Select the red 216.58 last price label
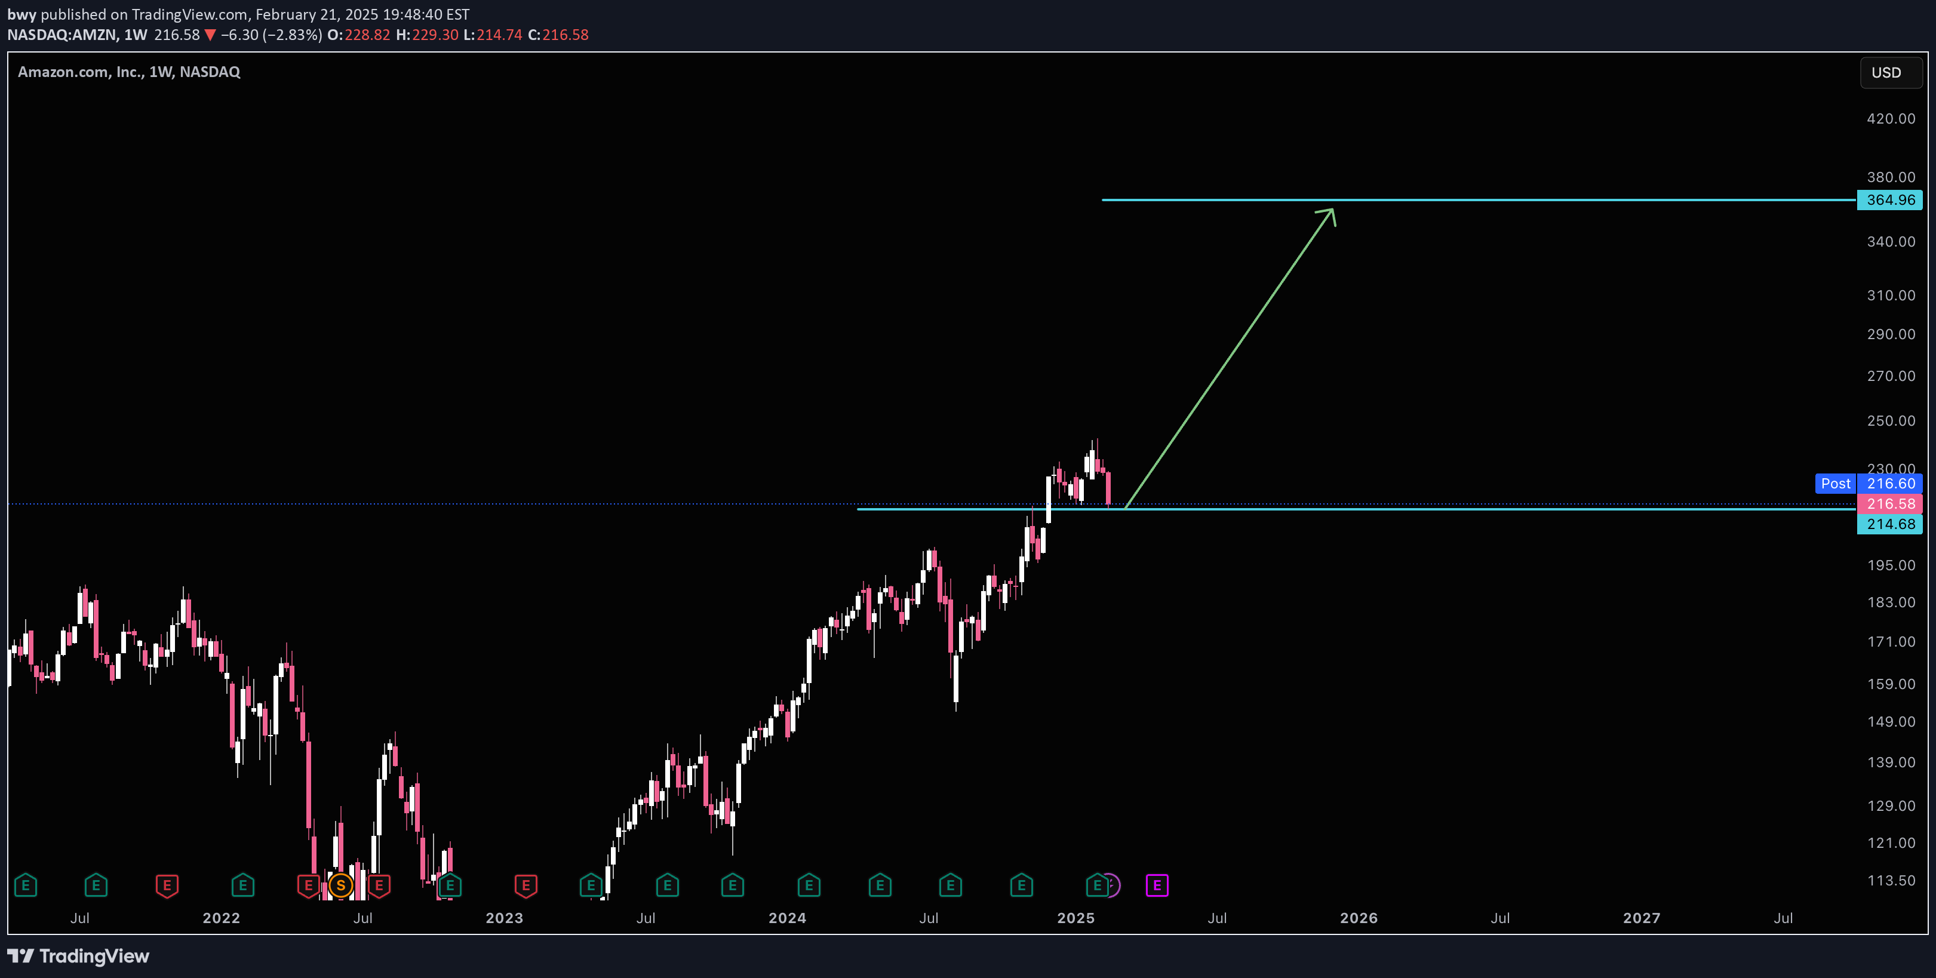 (1890, 504)
